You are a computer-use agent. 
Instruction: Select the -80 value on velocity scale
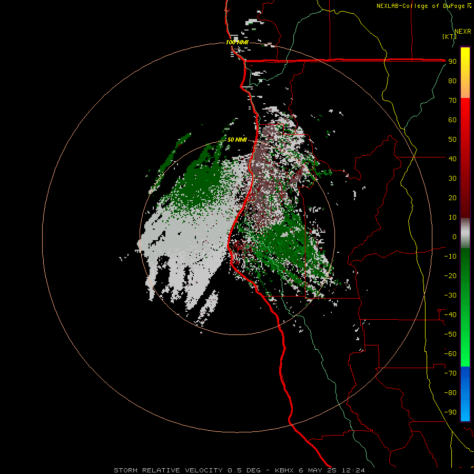[450, 393]
